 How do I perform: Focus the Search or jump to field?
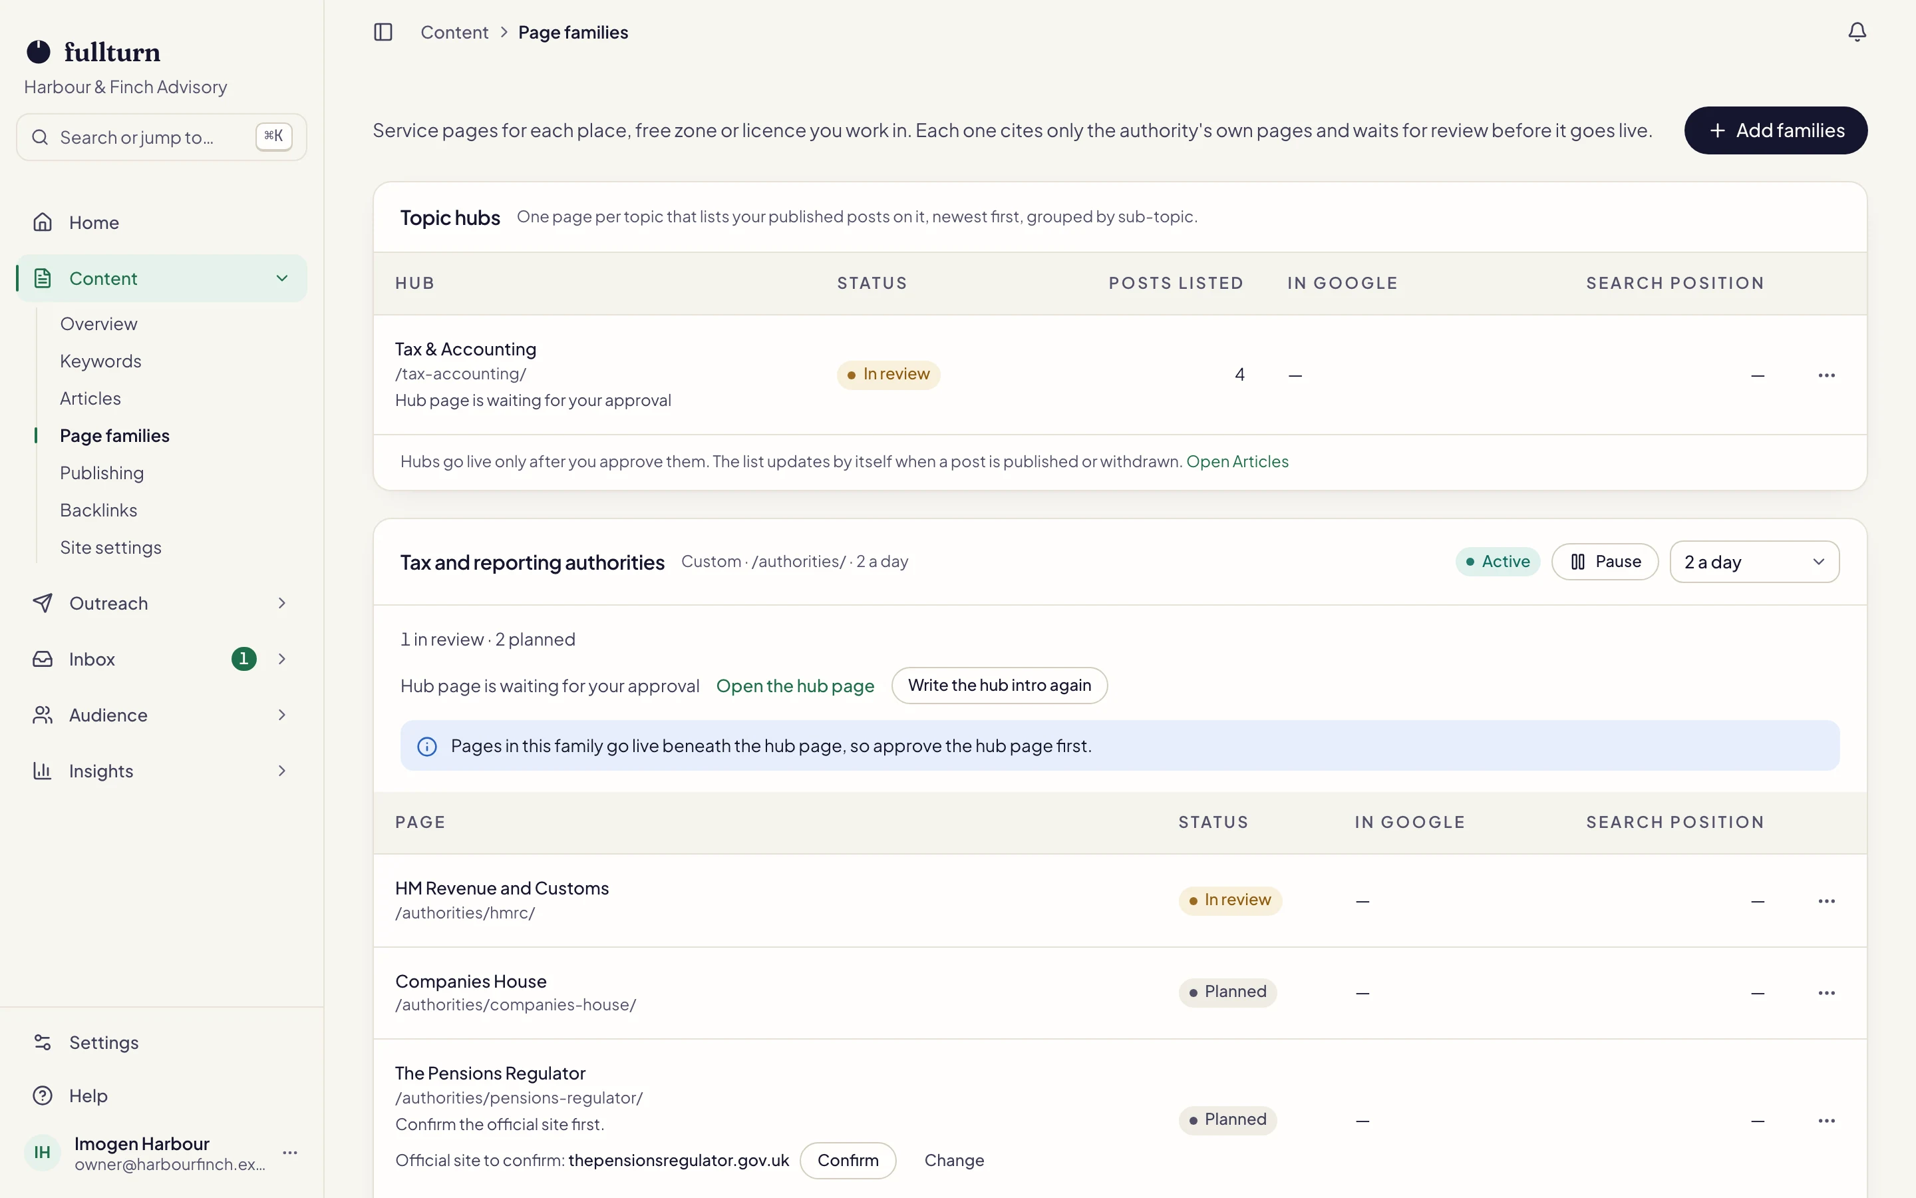tap(162, 137)
